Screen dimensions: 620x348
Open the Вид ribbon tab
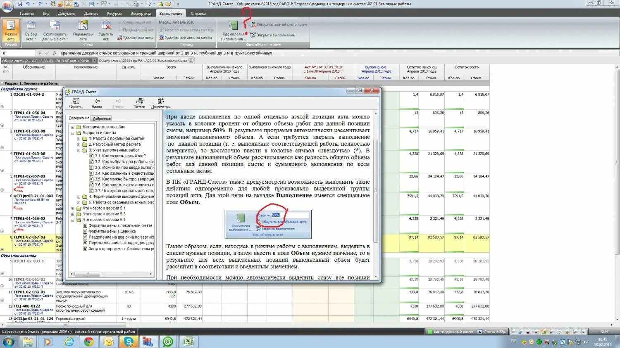(46, 13)
